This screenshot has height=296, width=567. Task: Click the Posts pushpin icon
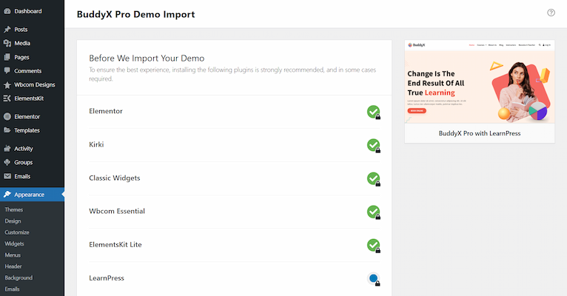tap(7, 30)
